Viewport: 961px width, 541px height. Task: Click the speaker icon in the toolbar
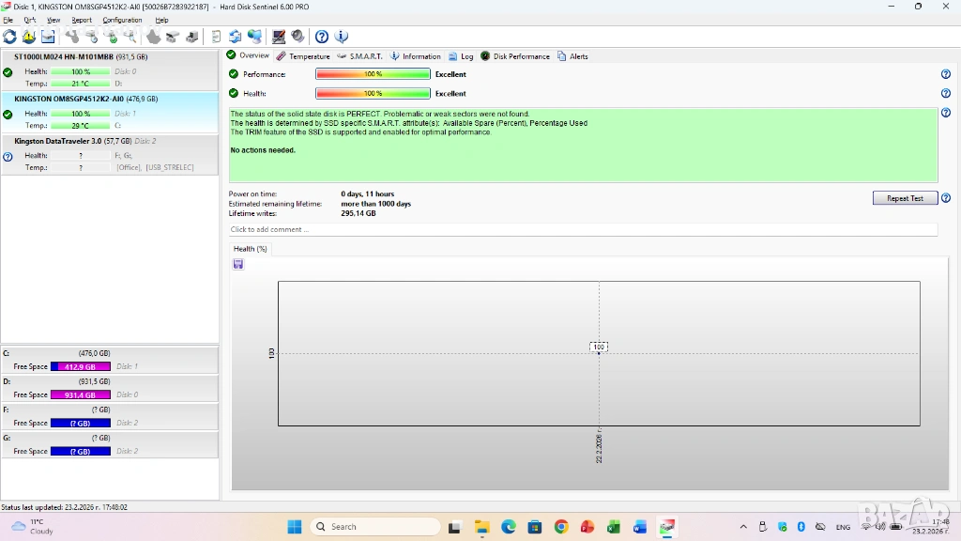pos(297,37)
